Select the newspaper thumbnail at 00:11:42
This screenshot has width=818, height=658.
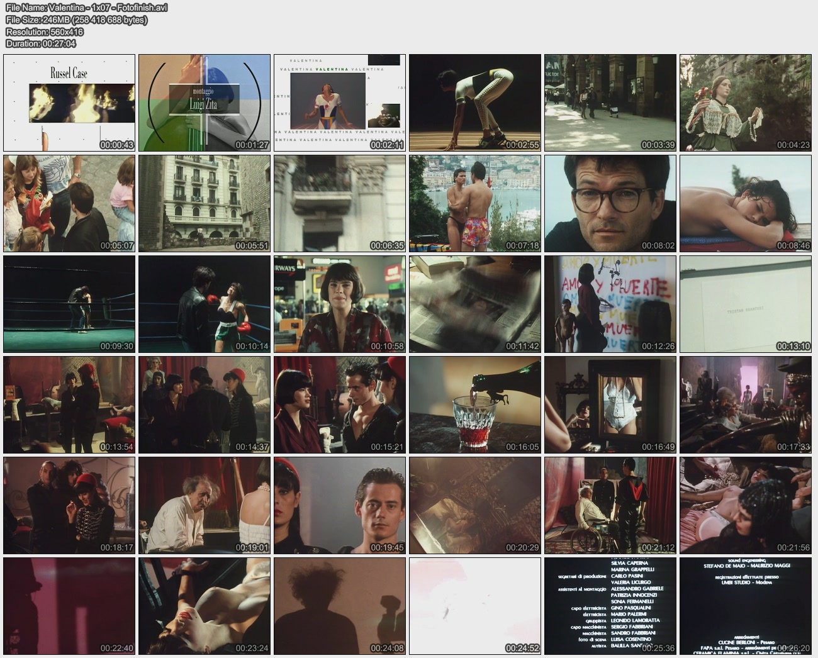(x=475, y=304)
